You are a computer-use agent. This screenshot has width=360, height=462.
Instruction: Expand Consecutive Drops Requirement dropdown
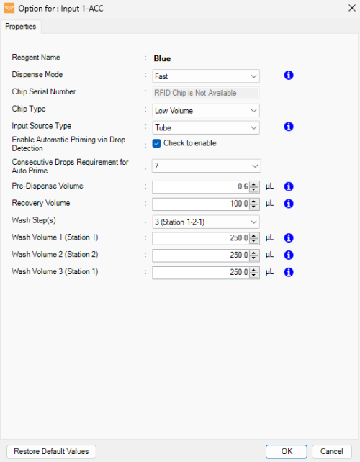pyautogui.click(x=207, y=166)
